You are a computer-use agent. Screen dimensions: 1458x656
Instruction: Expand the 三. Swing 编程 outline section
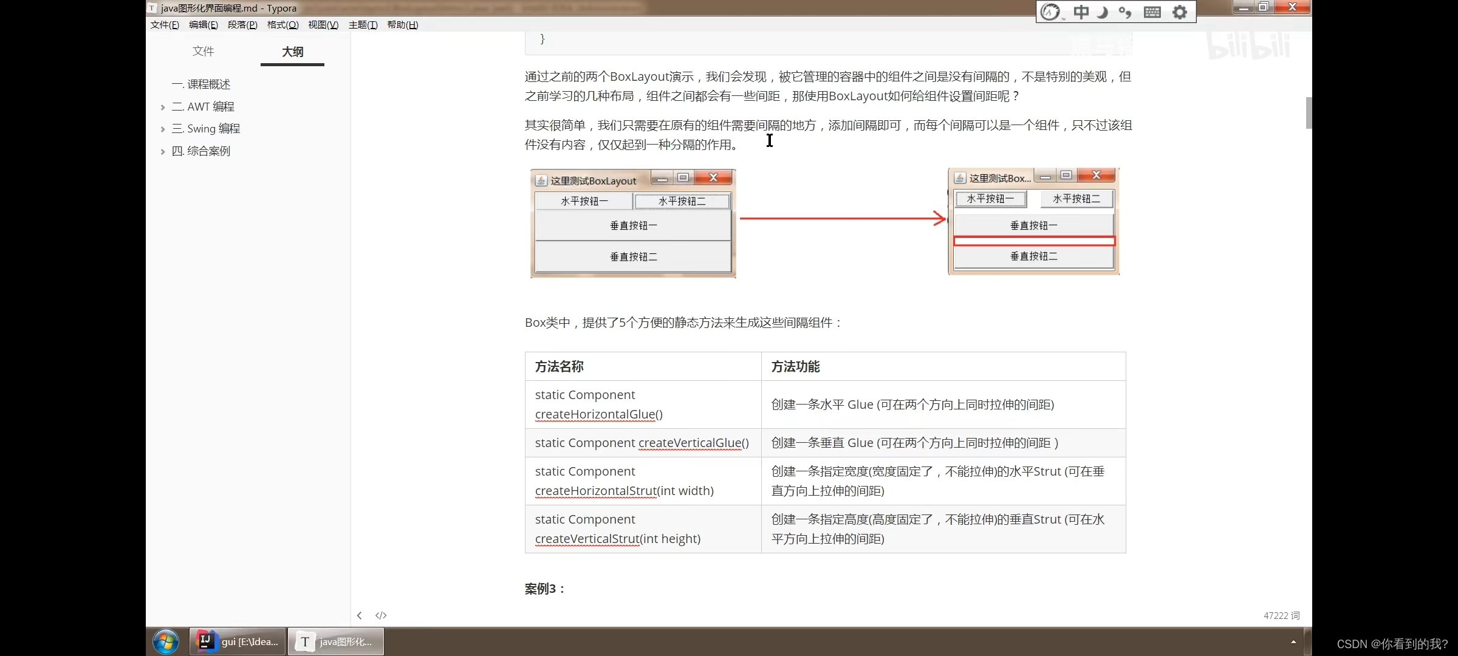pos(163,129)
